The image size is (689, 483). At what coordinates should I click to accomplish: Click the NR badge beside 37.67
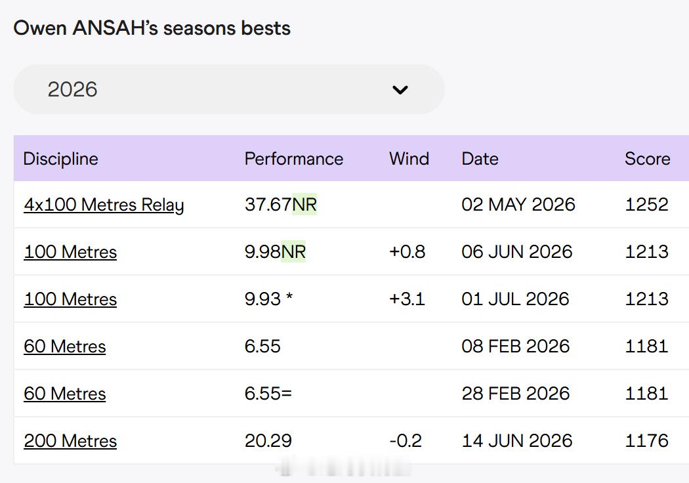point(304,204)
